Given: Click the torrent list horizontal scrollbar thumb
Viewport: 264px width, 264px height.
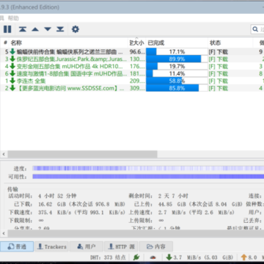Looking at the screenshot, I should (82, 154).
